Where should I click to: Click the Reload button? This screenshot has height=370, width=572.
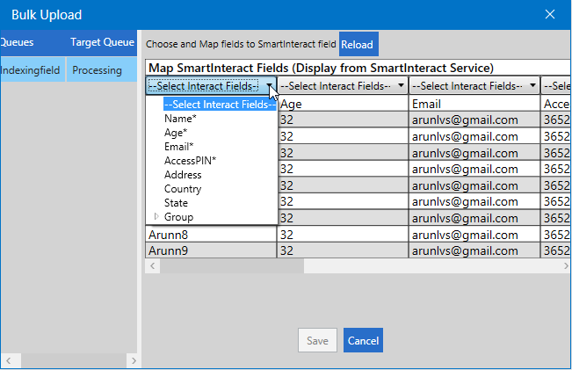coord(357,44)
